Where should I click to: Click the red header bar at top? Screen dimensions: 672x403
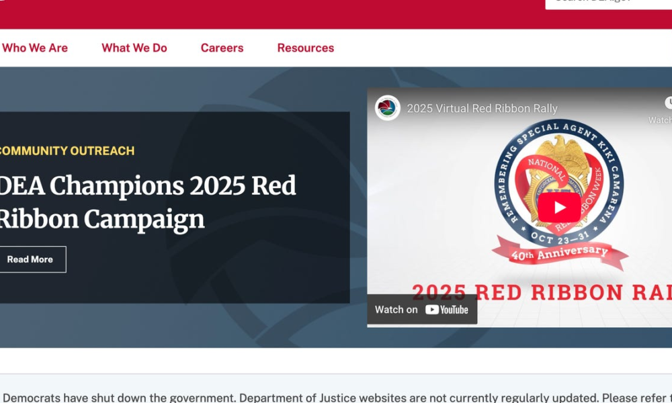tap(269, 13)
